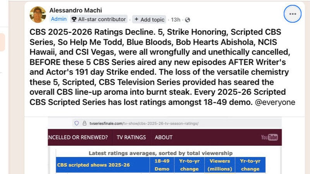Select the About menu item
Image resolution: width=310 pixels, height=174 pixels.
(x=164, y=137)
